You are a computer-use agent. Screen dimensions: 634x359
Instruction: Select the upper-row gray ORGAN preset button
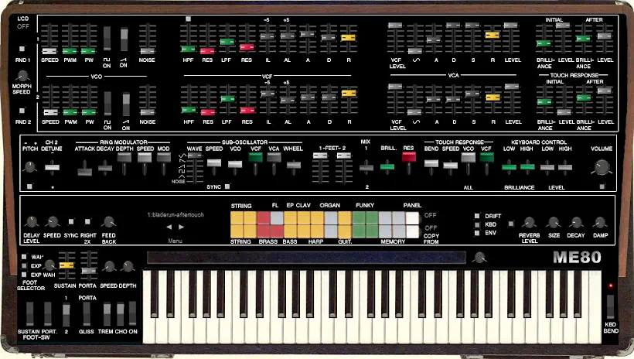coord(331,217)
